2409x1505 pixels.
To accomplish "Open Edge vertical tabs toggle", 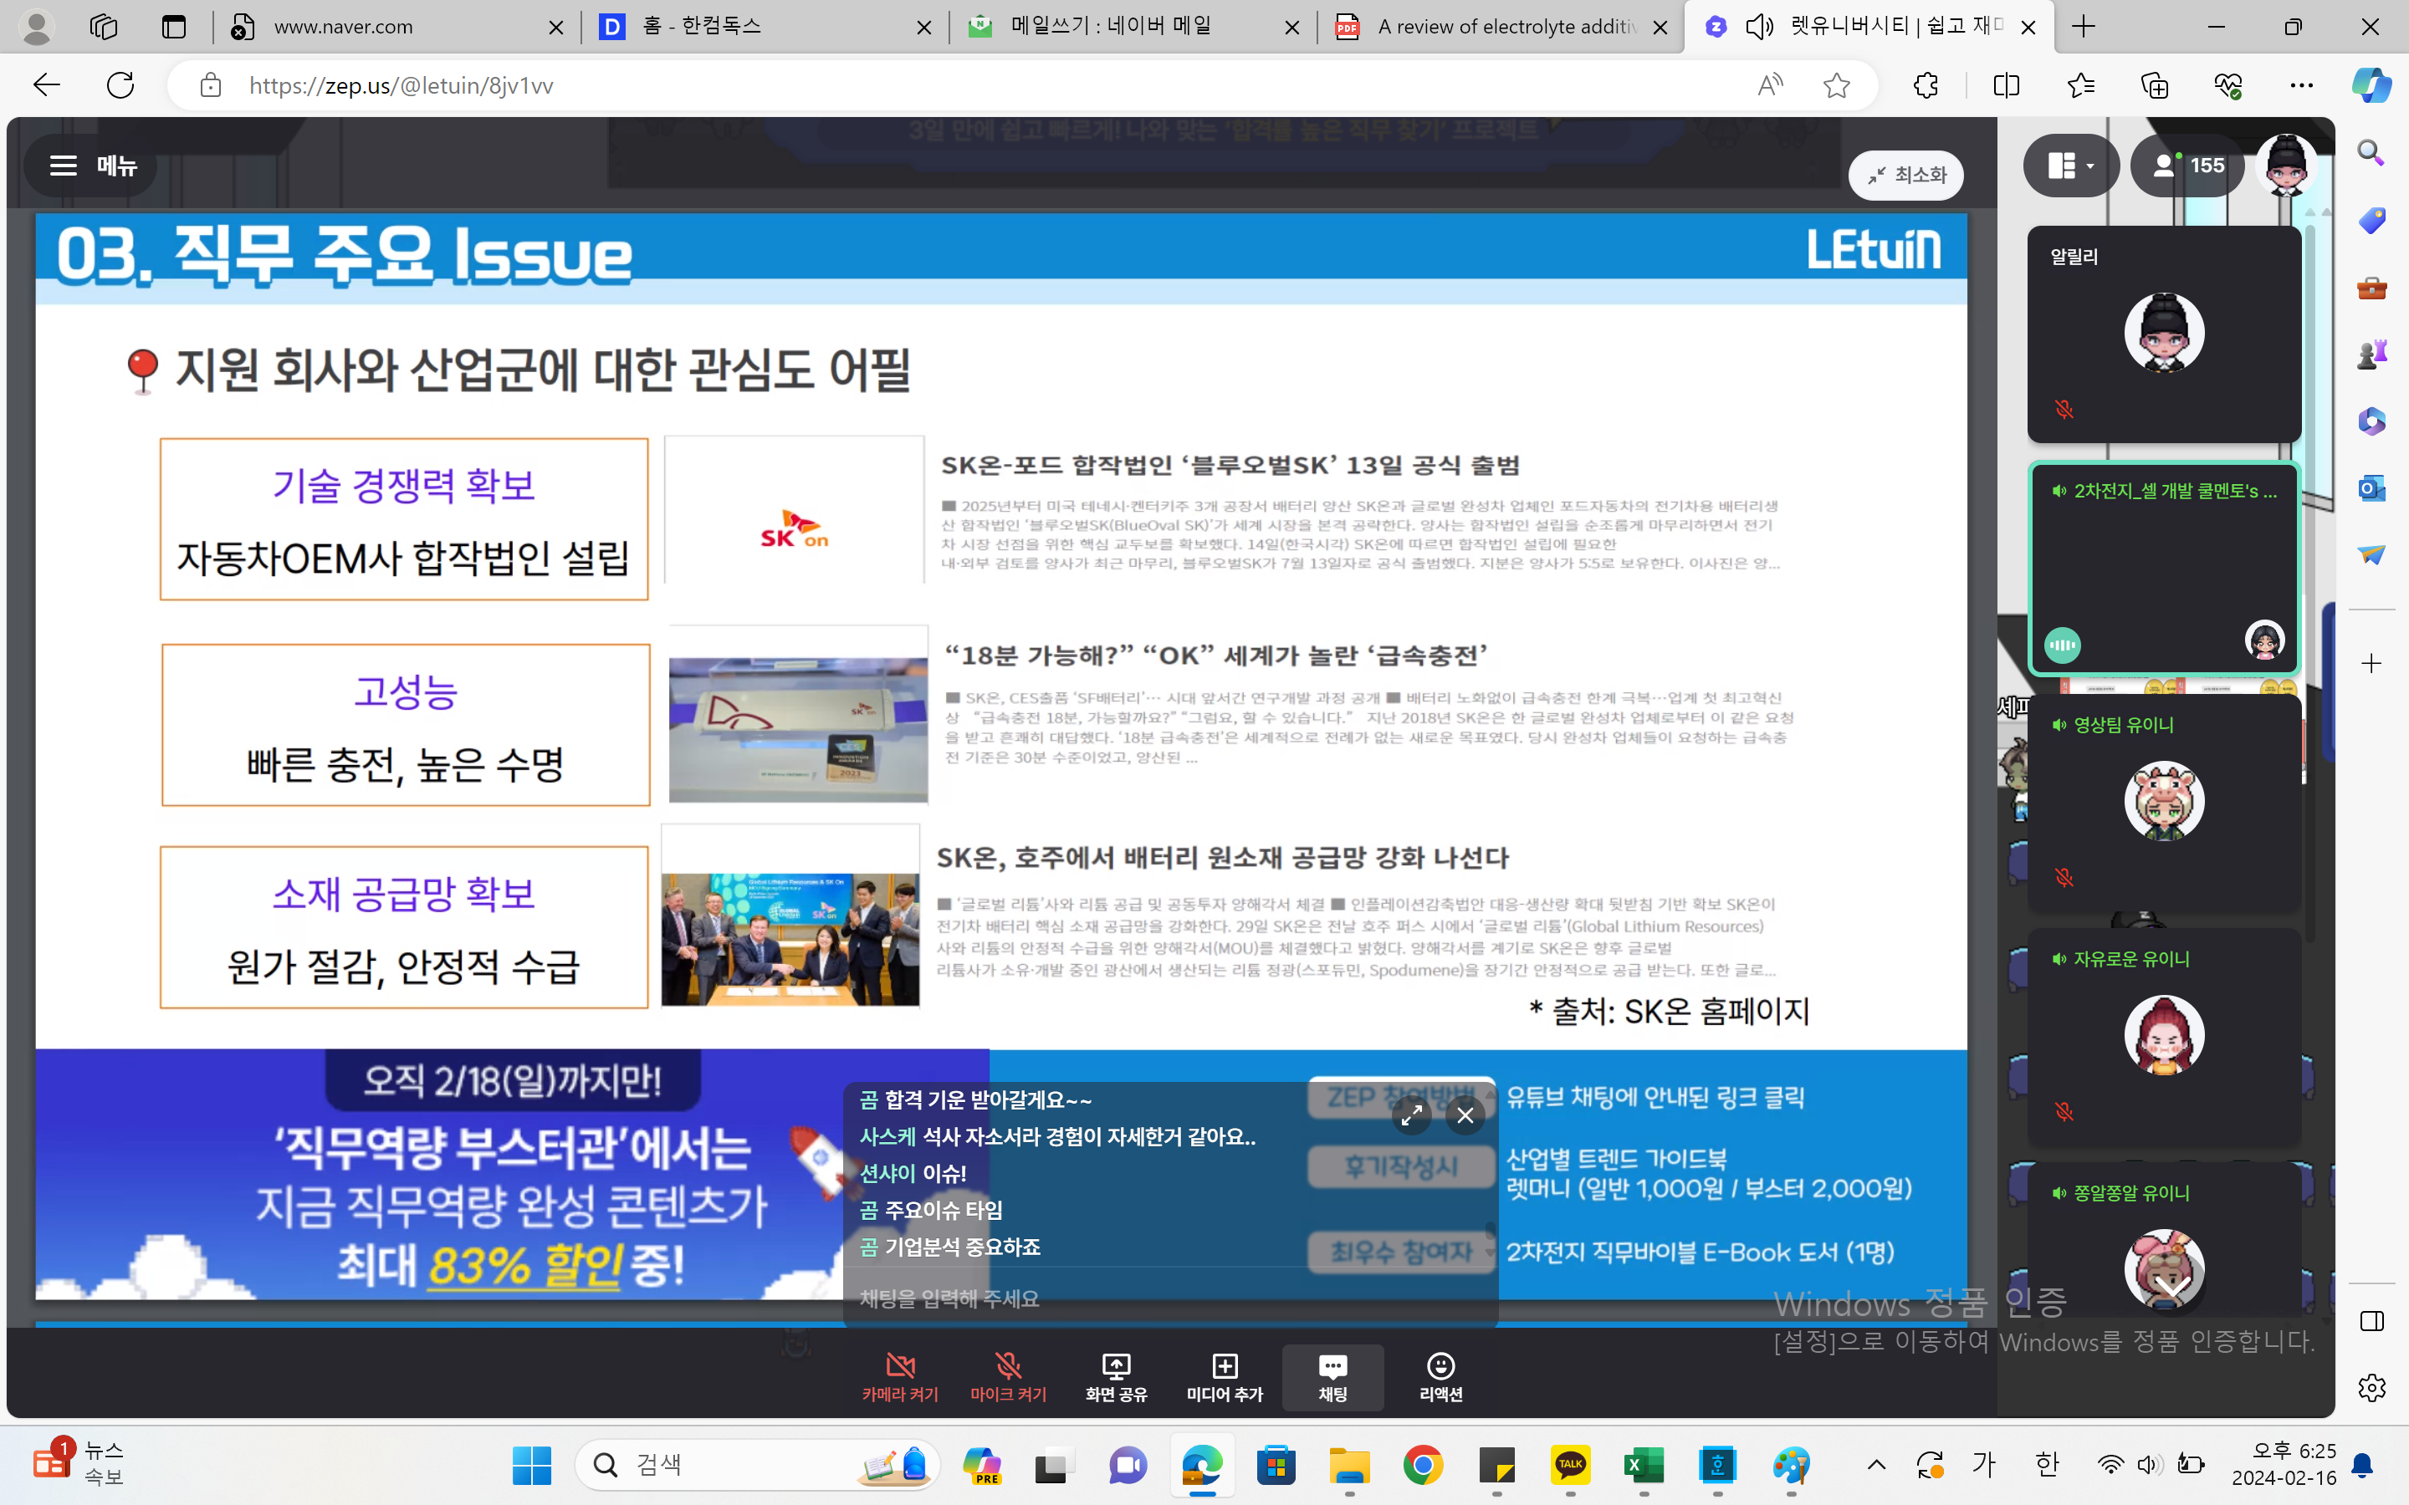I will coord(174,27).
